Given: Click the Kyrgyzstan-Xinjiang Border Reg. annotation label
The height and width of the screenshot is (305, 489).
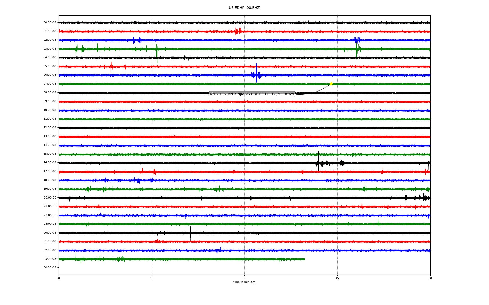Looking at the screenshot, I should point(252,94).
